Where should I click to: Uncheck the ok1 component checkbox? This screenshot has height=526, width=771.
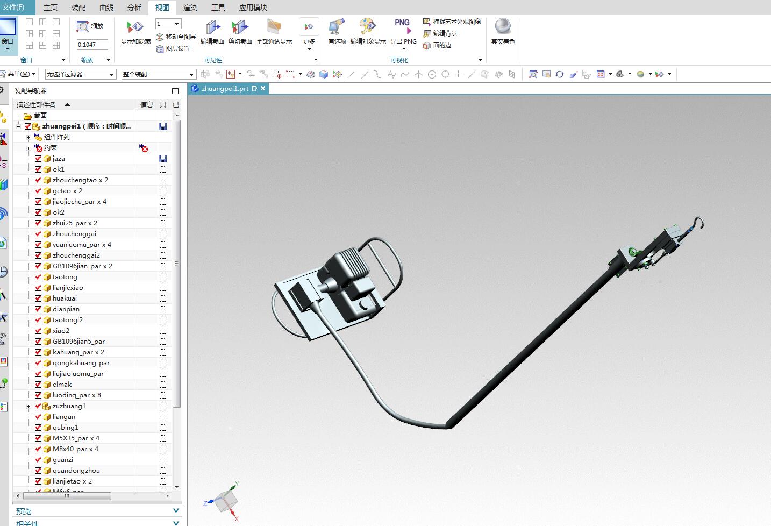click(38, 169)
